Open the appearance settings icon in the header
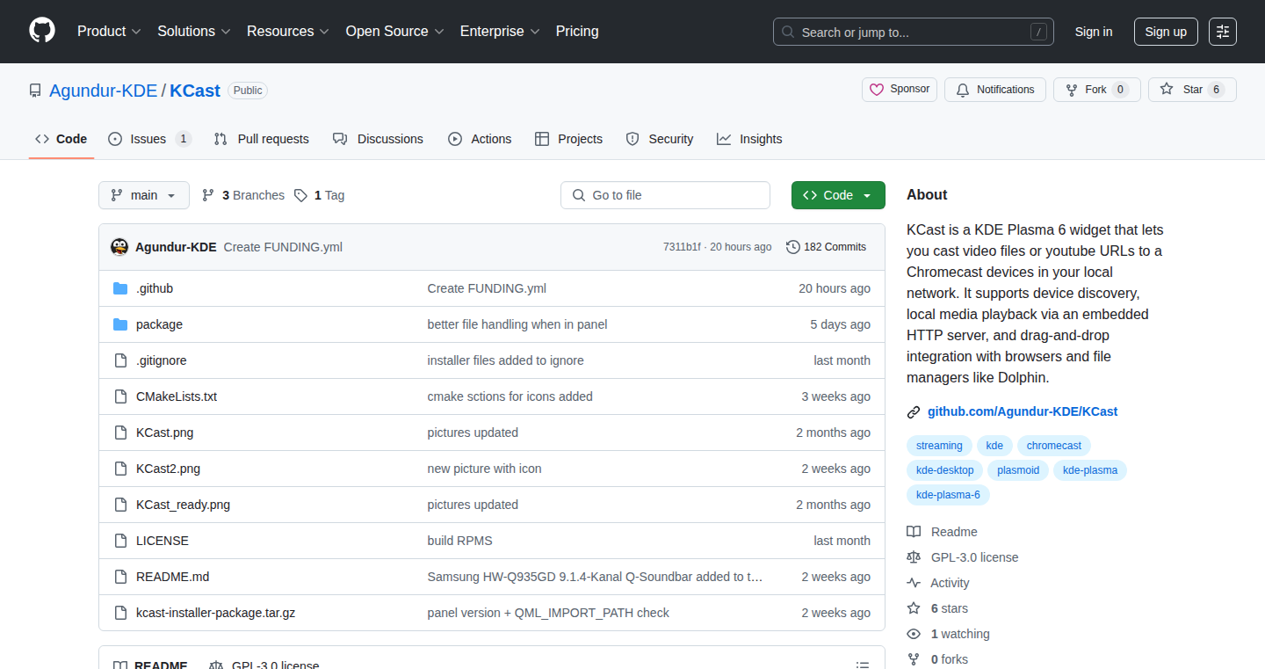The height and width of the screenshot is (669, 1265). [x=1223, y=32]
